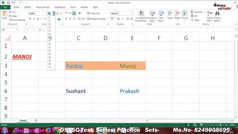Screen dimensions: 238x134
Task: Click the Undo arrow in quick access toolbar
Action: pos(13,3)
